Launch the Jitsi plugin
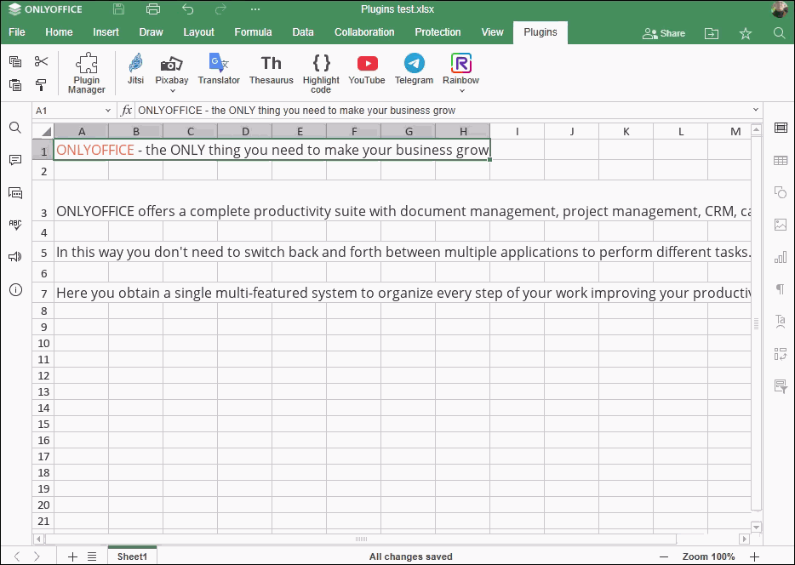The width and height of the screenshot is (795, 565). 135,68
